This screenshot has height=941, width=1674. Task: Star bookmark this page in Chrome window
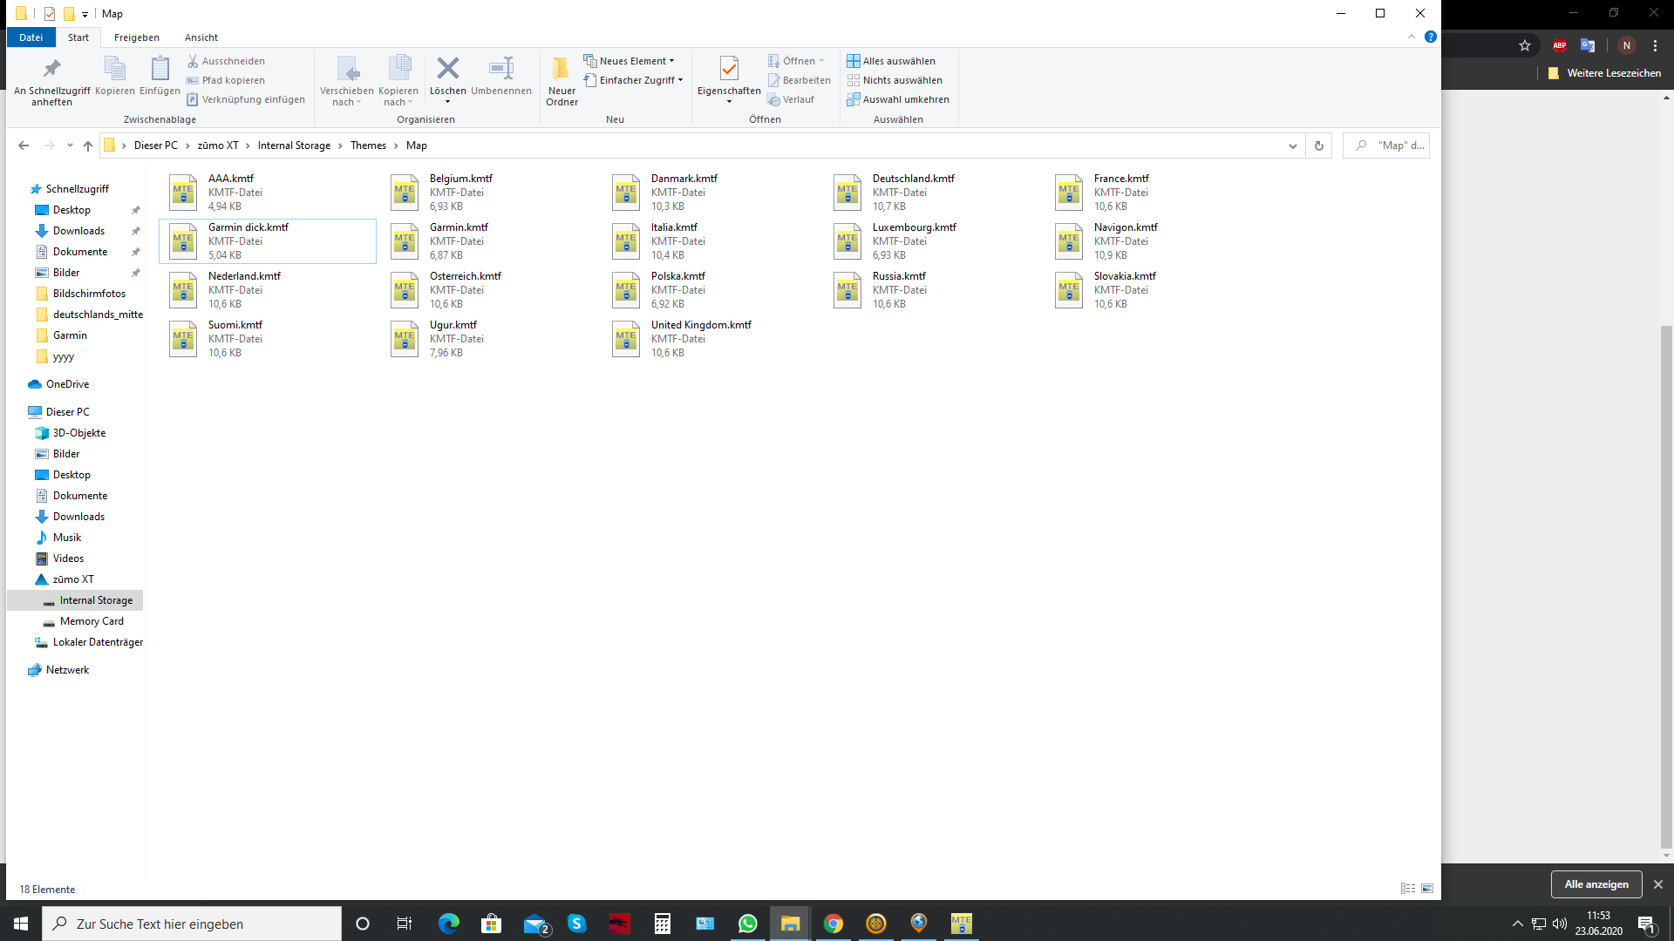click(x=1525, y=45)
